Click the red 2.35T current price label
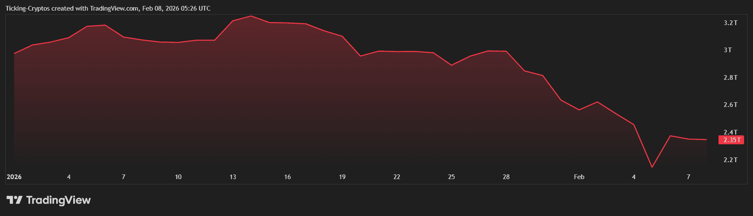 731,140
